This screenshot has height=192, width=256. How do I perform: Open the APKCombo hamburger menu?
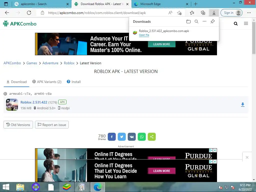[x=246, y=23]
